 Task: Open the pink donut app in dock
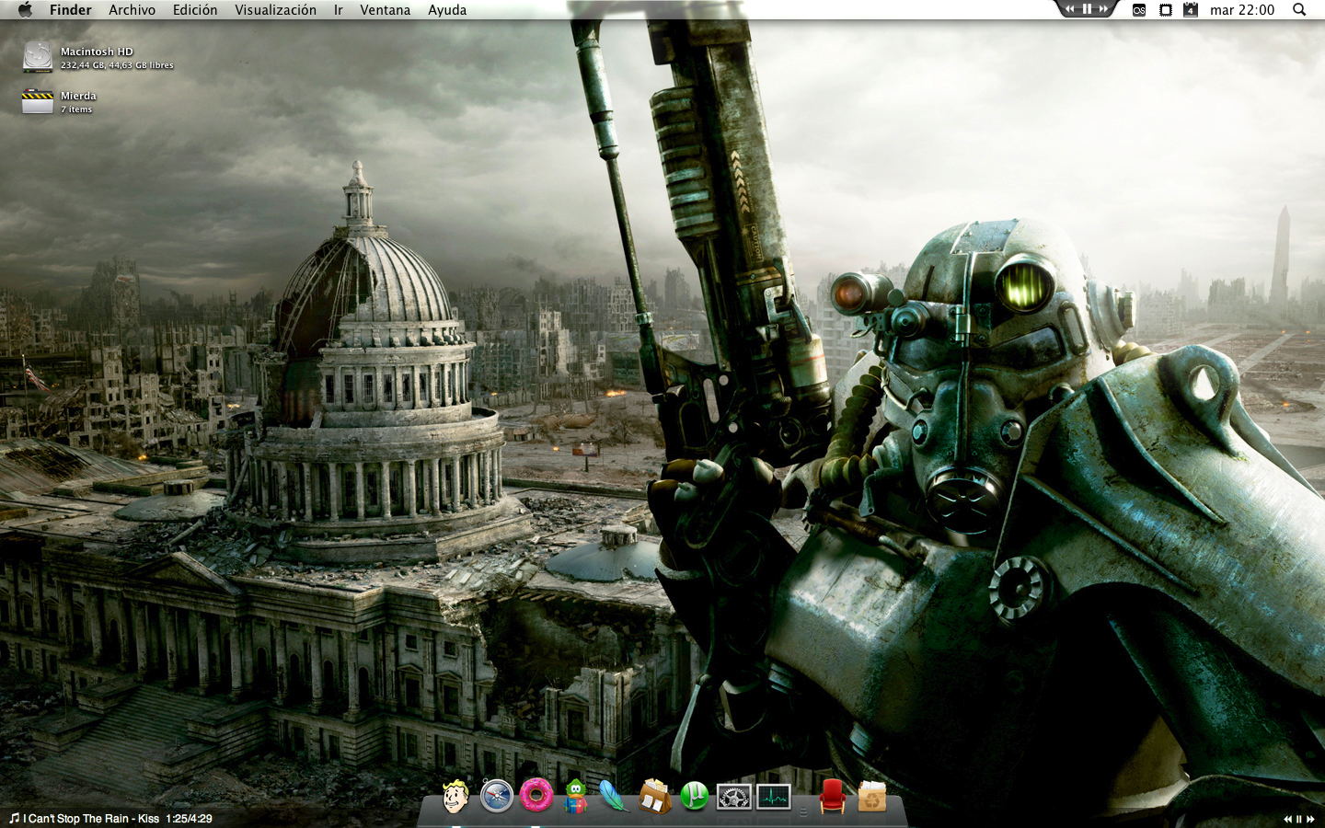(536, 795)
